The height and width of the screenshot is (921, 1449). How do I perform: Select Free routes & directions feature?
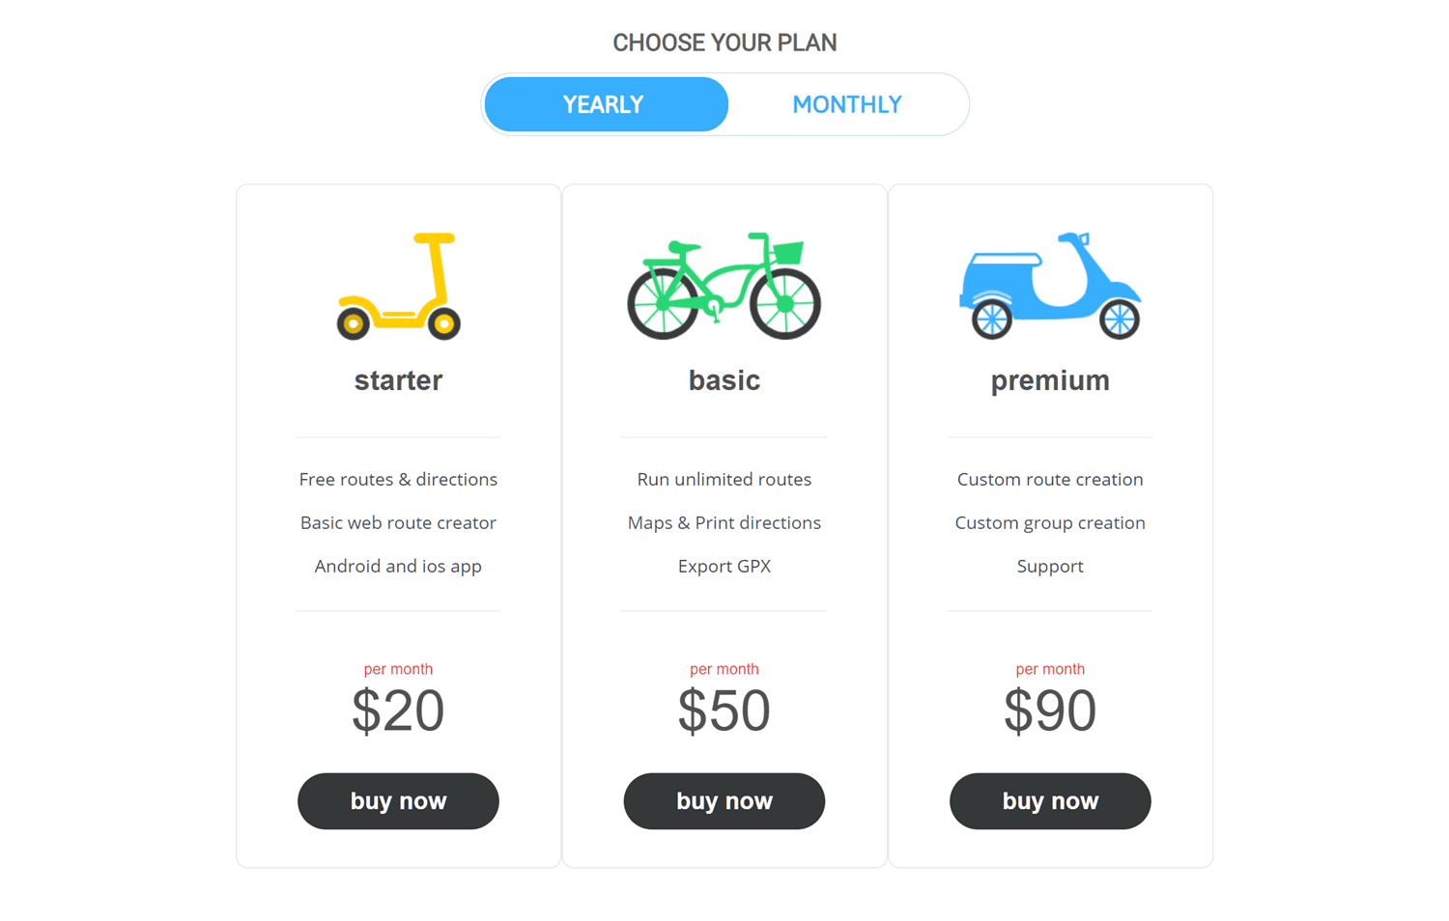coord(398,479)
